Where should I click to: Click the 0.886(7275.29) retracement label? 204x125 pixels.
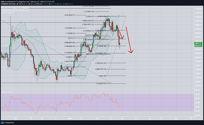[x=101, y=69]
